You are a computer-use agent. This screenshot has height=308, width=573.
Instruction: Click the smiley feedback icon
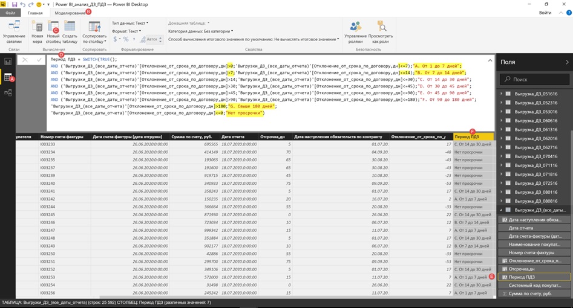39,4
